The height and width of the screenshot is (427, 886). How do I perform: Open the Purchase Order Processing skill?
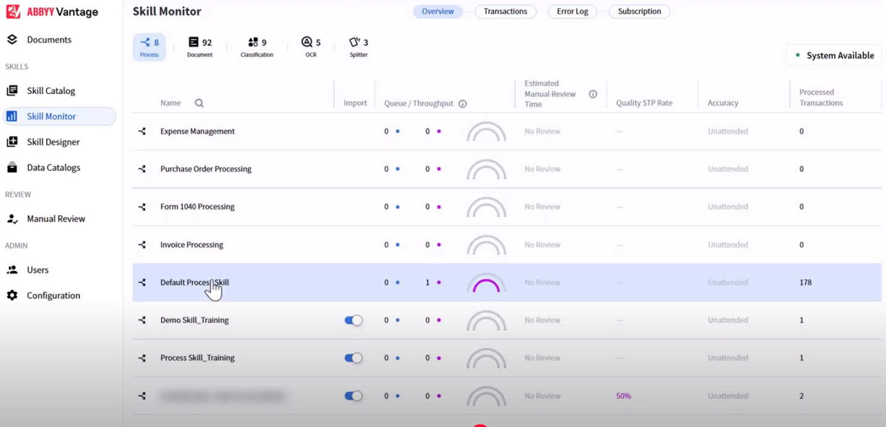206,169
